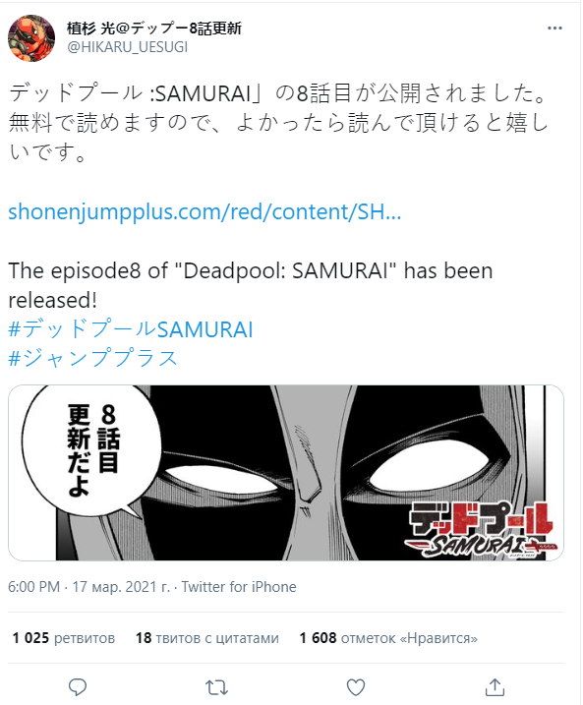Click the @HIKARU_UESUGI handle
The height and width of the screenshot is (705, 583).
click(127, 47)
